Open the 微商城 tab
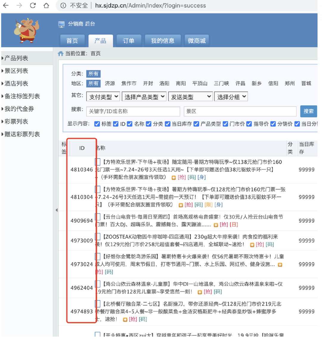The image size is (322, 343). pos(196,41)
